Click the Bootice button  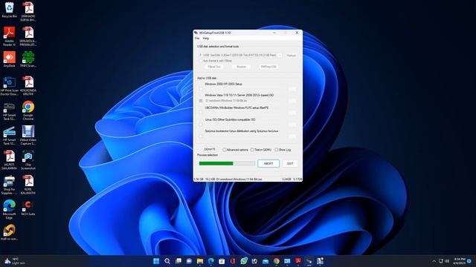click(x=241, y=67)
